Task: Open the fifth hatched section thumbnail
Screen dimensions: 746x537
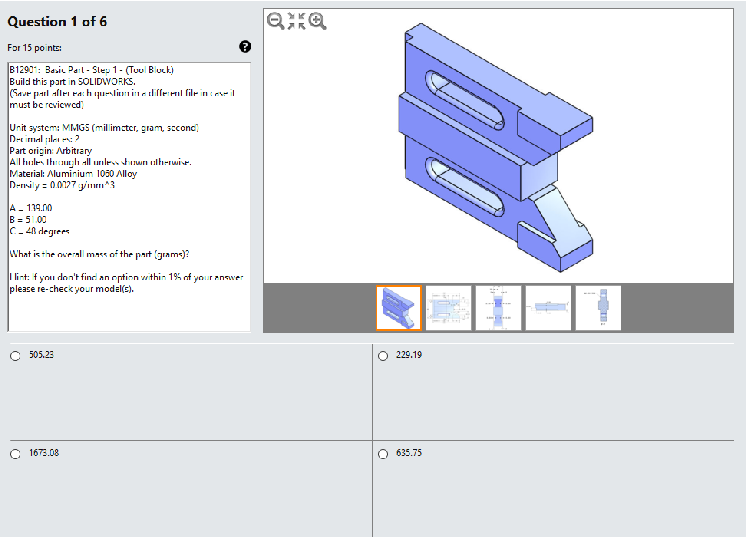Action: pos(598,308)
